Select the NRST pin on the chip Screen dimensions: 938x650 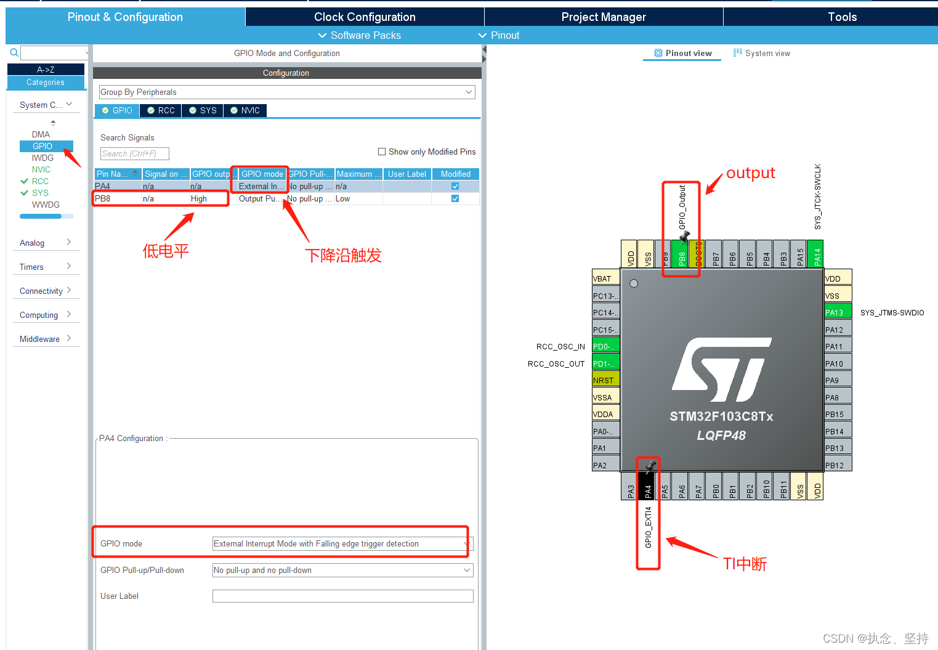pos(605,379)
